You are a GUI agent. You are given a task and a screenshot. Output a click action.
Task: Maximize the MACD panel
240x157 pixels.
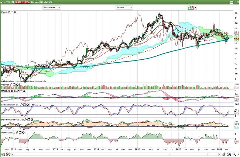21,91
